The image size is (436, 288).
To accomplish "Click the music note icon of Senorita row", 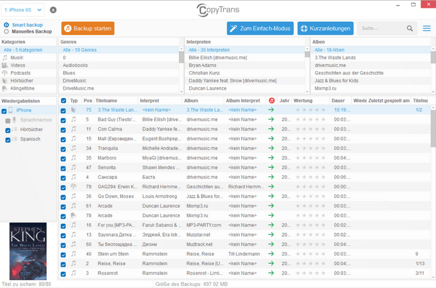I will (x=73, y=167).
